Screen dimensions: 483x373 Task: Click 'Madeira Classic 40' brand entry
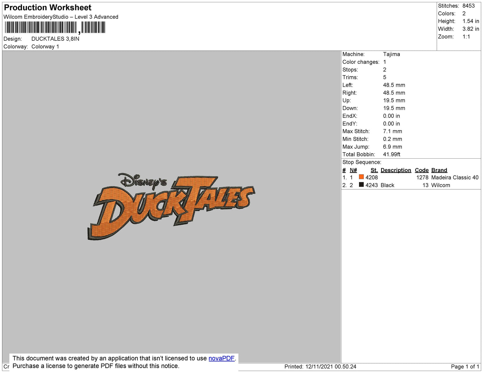coord(455,177)
